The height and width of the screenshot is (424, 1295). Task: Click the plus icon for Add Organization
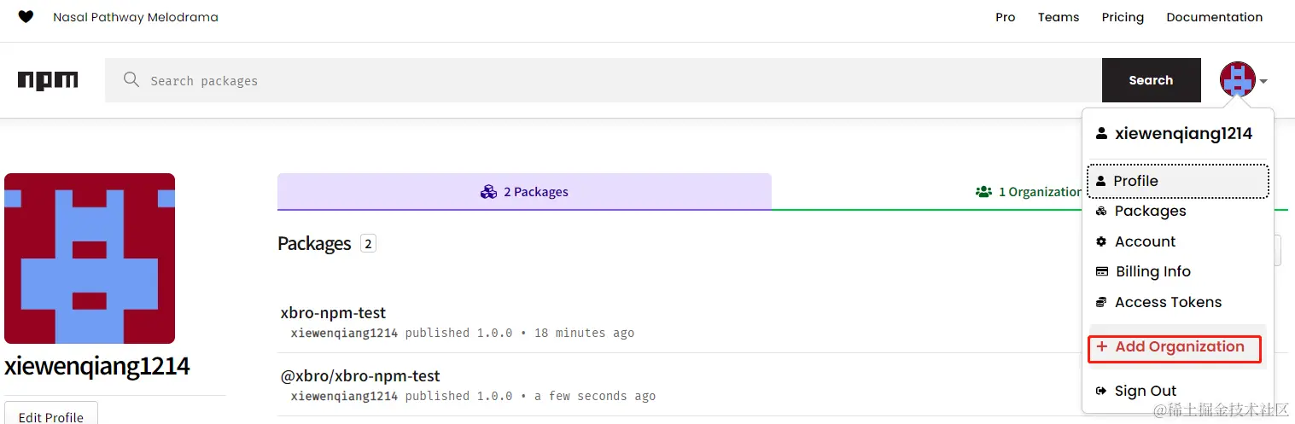pyautogui.click(x=1101, y=346)
